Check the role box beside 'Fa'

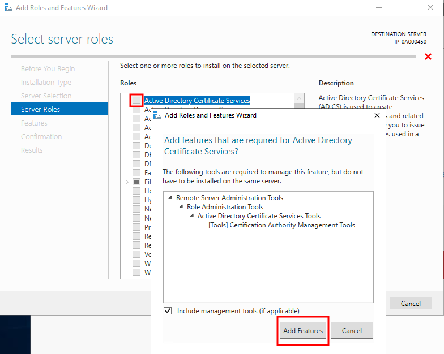pyautogui.click(x=136, y=172)
